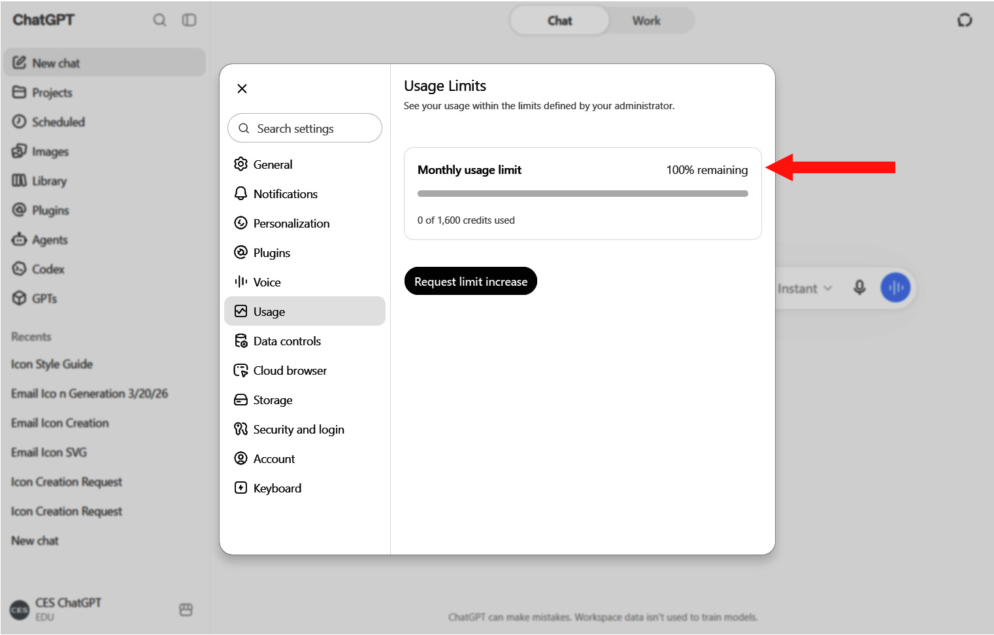
Task: Click the icon right of CES ChatGPT profile
Action: [186, 609]
